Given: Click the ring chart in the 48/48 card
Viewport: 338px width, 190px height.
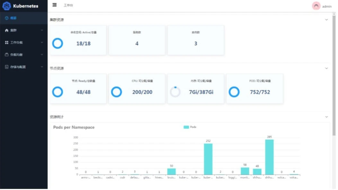Looking at the screenshot, I should tap(58, 92).
